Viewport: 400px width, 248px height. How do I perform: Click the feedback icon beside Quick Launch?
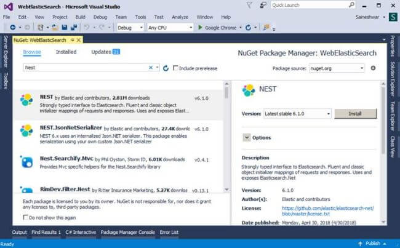(263, 5)
